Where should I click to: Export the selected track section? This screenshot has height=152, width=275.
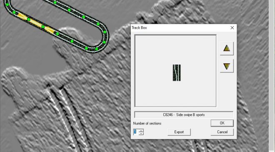click(179, 132)
